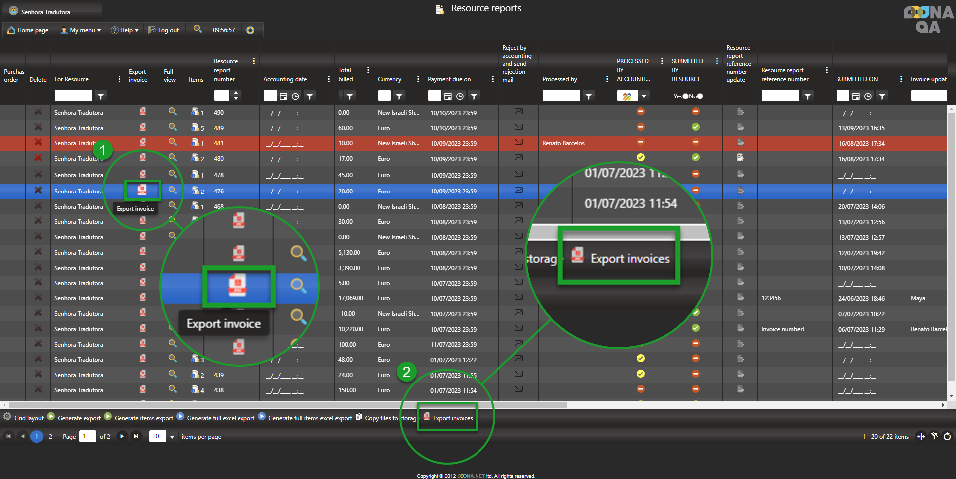Click Export invoice icon for report 476
956x479 pixels.
142,190
